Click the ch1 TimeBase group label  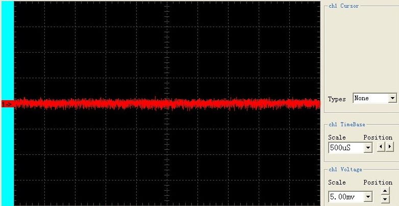click(x=347, y=124)
